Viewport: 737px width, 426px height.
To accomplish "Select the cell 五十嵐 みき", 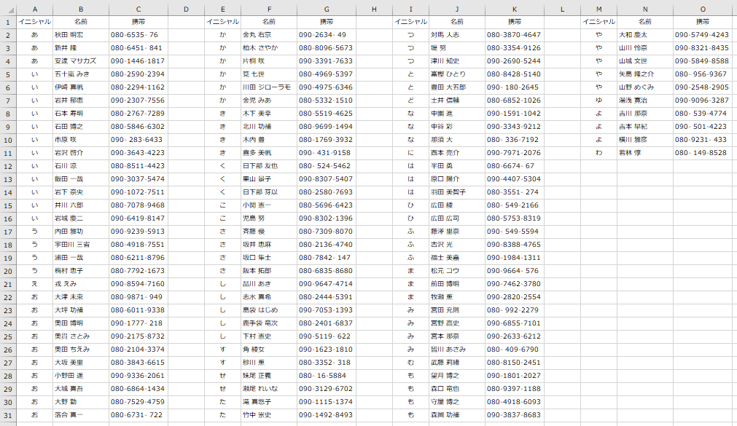I will pos(81,74).
